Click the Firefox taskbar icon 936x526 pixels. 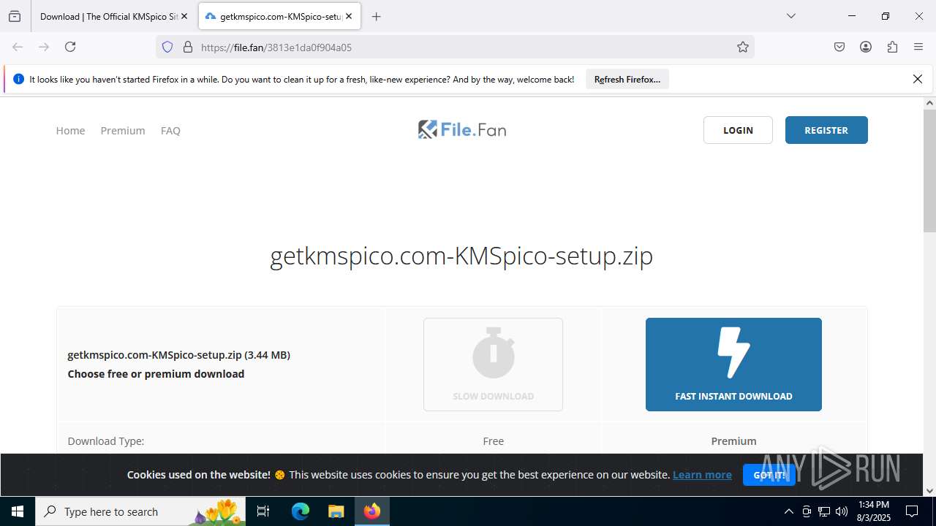coord(372,511)
